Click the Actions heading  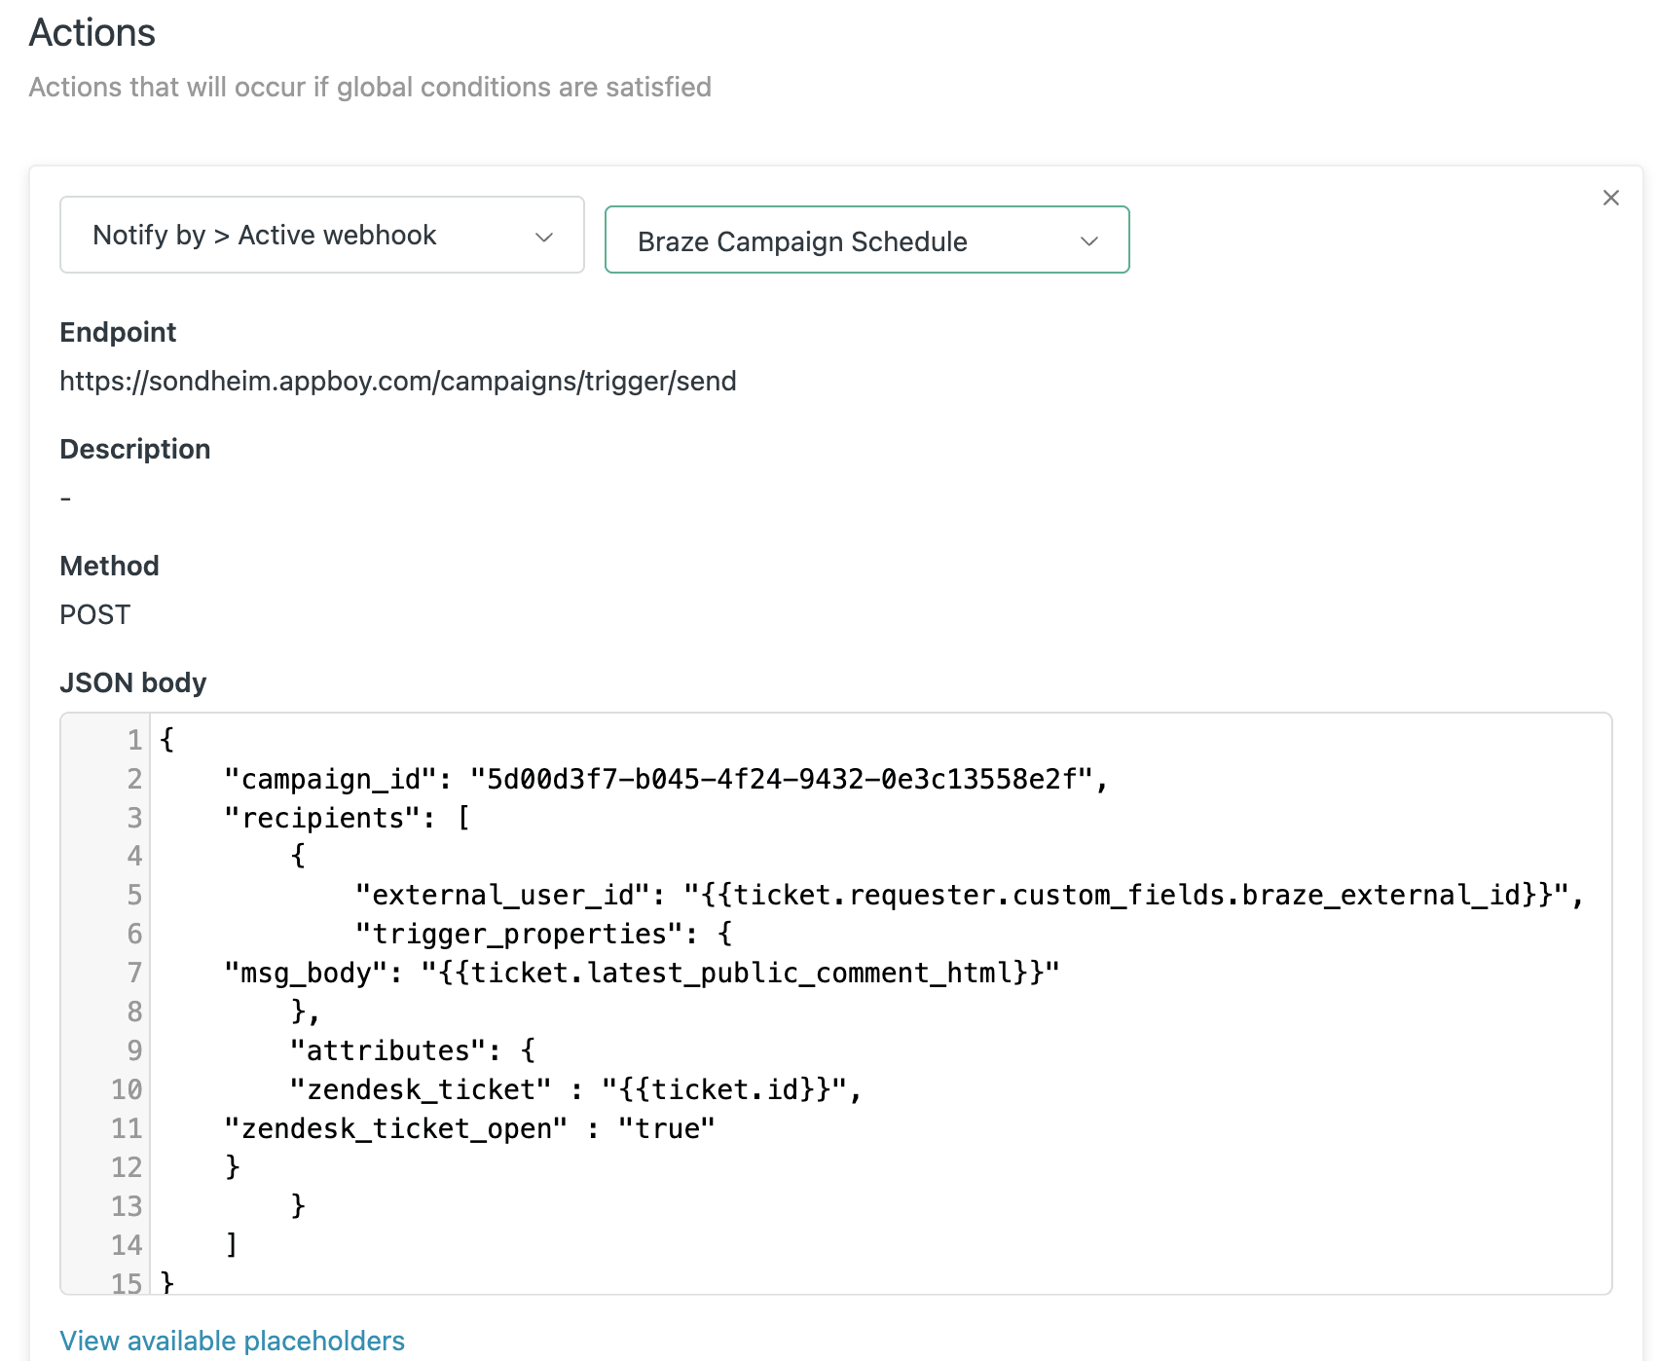92,33
